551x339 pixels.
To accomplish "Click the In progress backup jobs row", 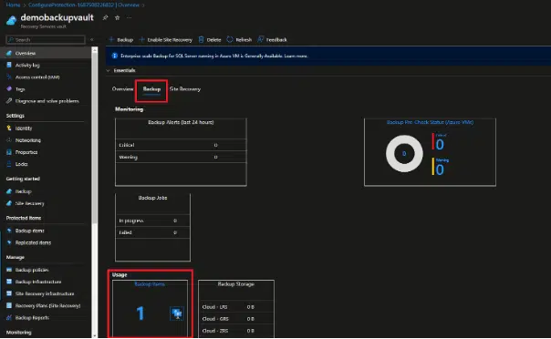I will coord(152,221).
